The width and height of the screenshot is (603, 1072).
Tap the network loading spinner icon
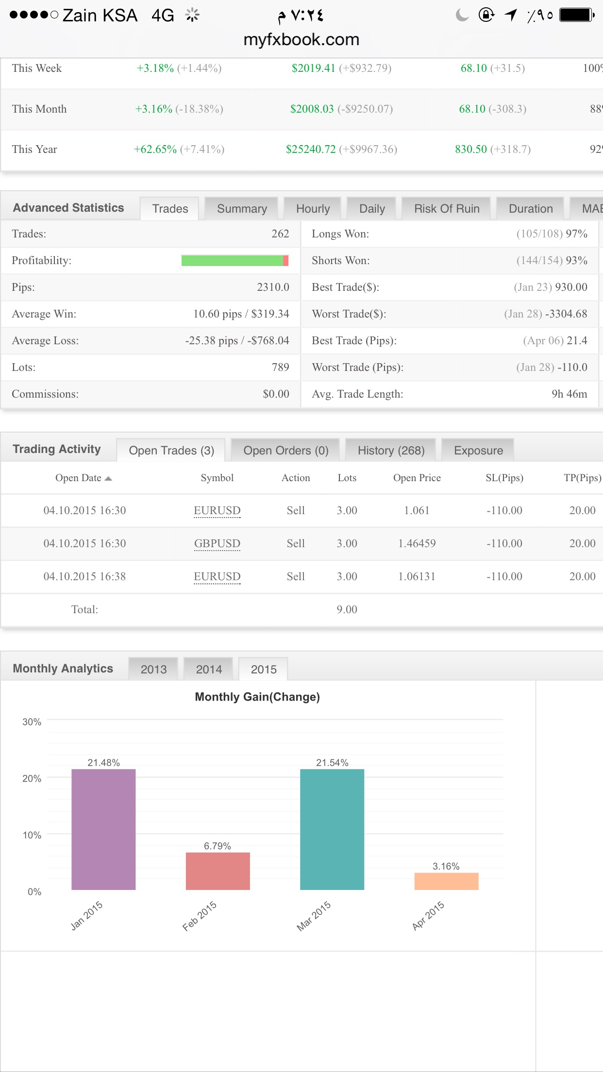192,16
